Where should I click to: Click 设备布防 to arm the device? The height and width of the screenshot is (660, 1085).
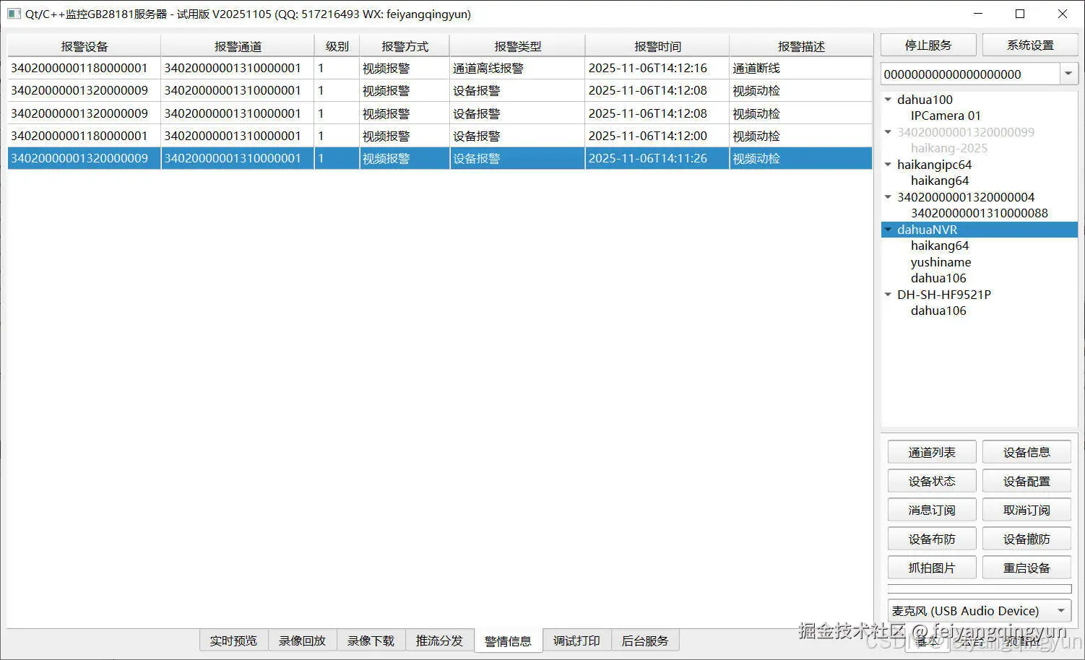pyautogui.click(x=931, y=538)
